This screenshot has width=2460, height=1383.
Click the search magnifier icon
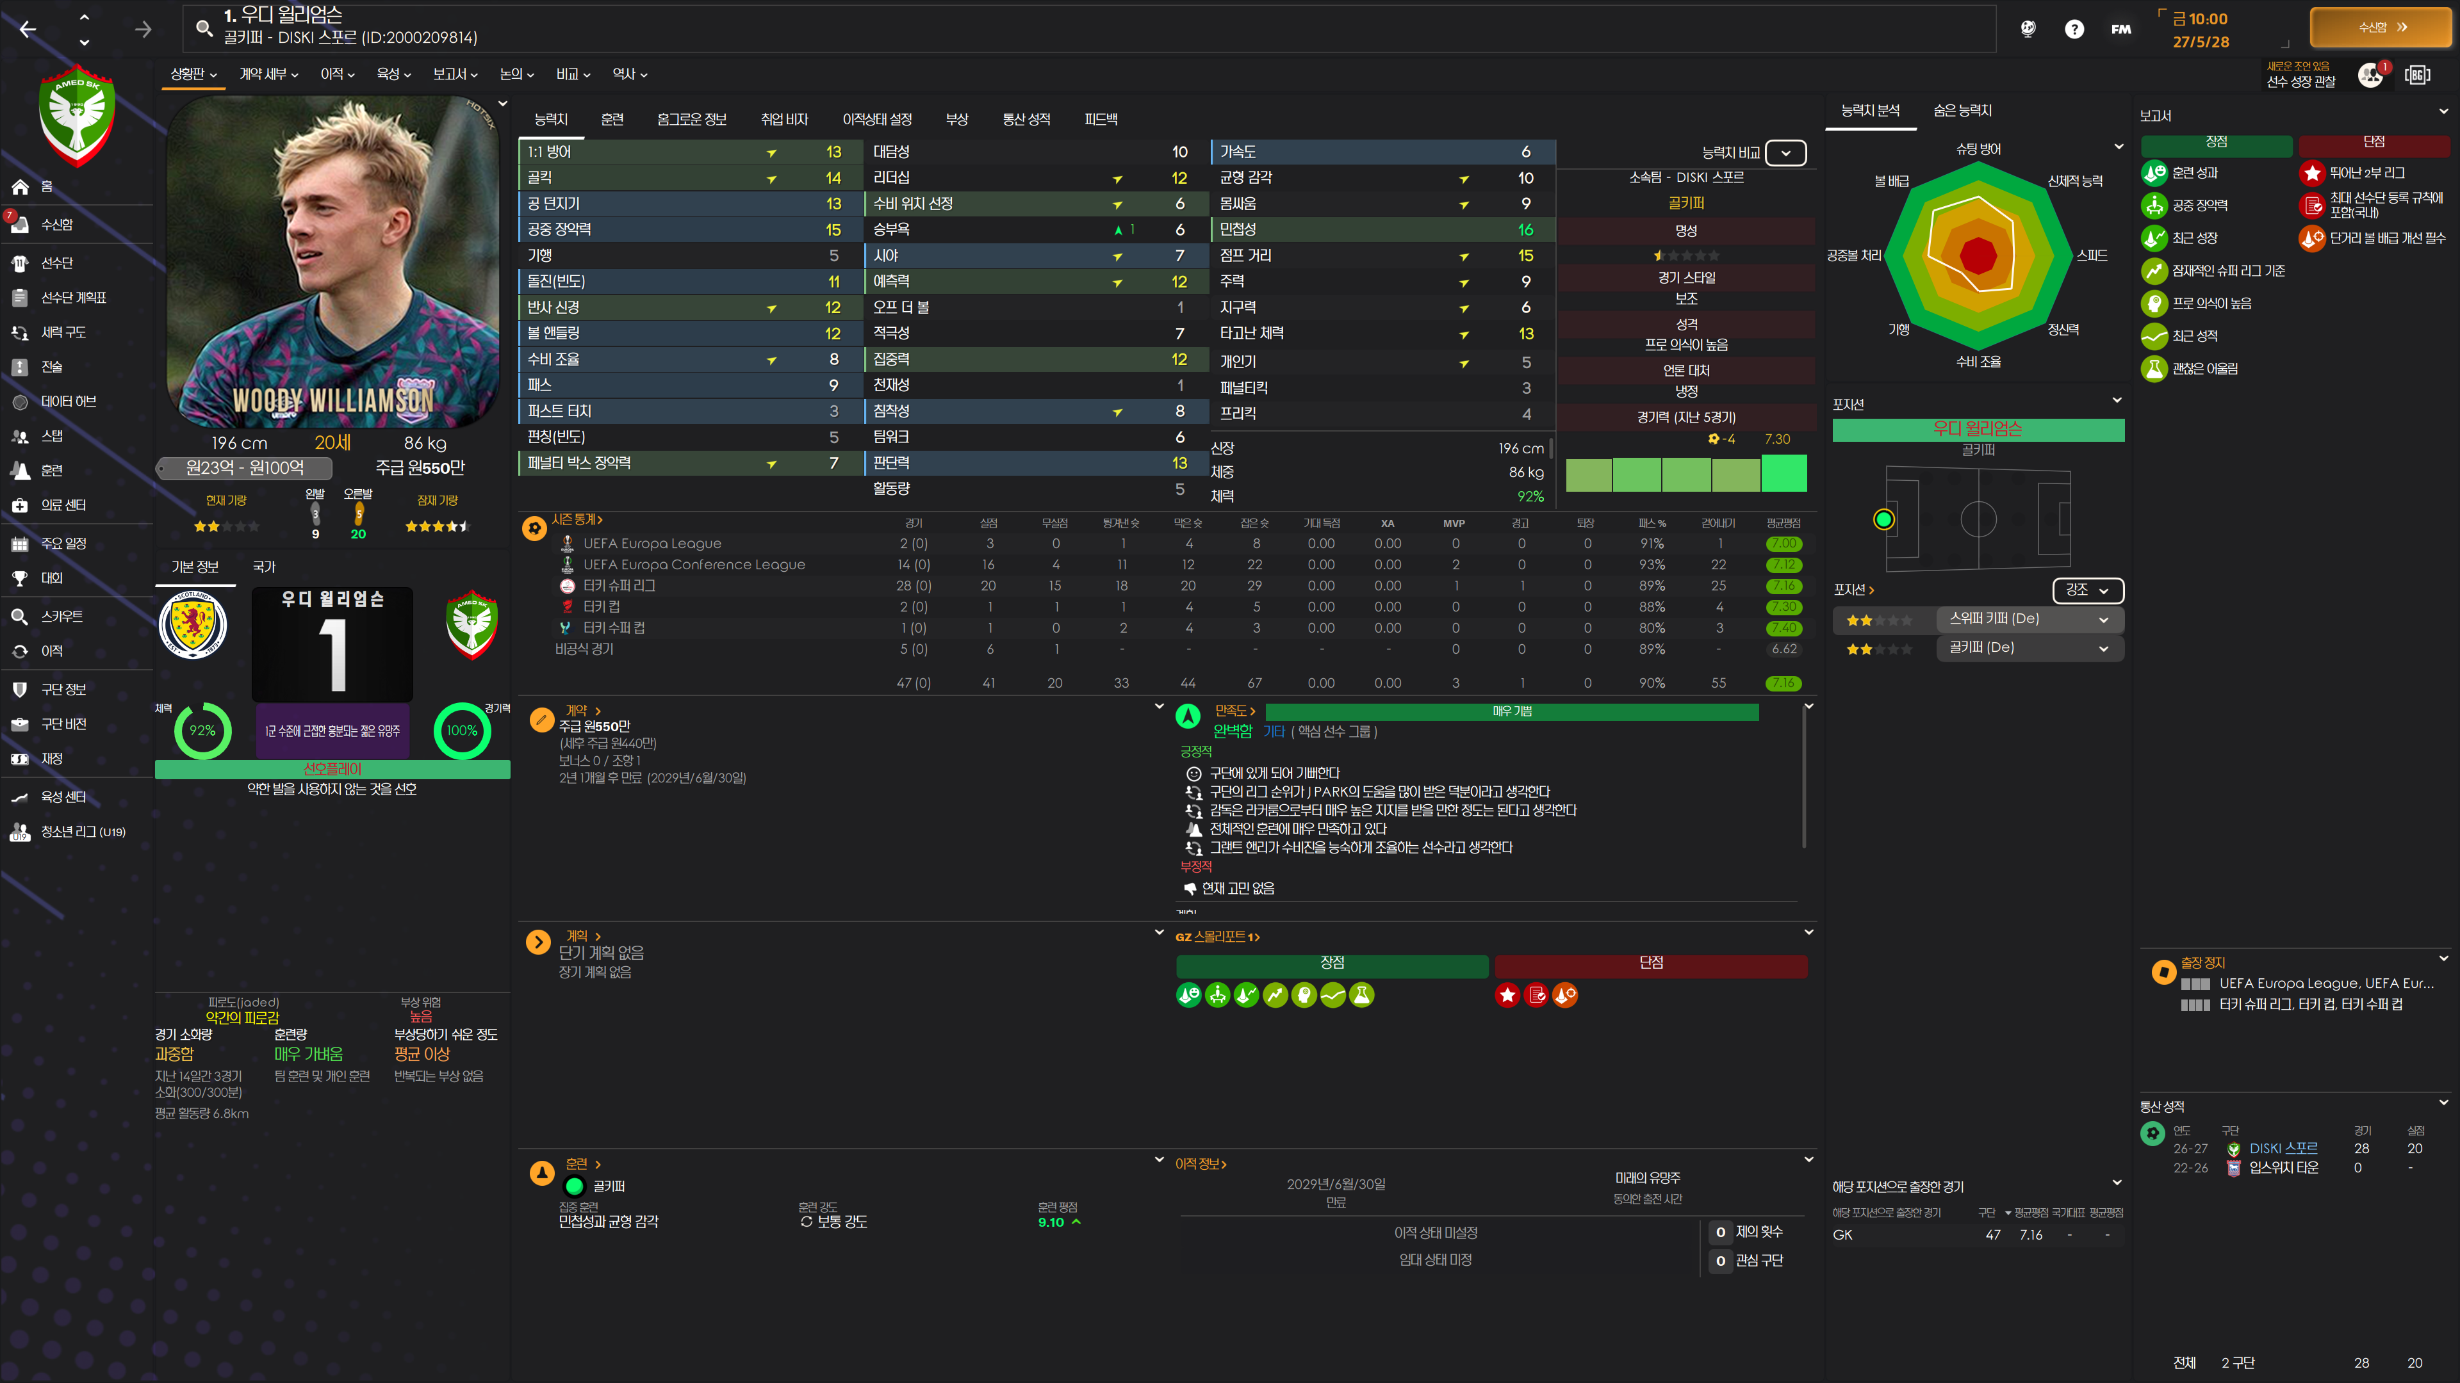point(204,28)
